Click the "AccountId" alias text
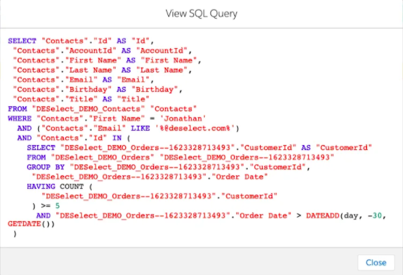 (162, 51)
